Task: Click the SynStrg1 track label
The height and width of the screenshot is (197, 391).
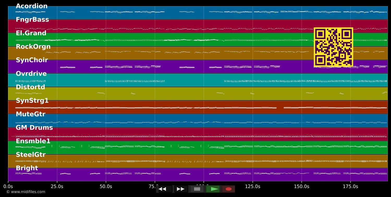Action: pos(32,101)
